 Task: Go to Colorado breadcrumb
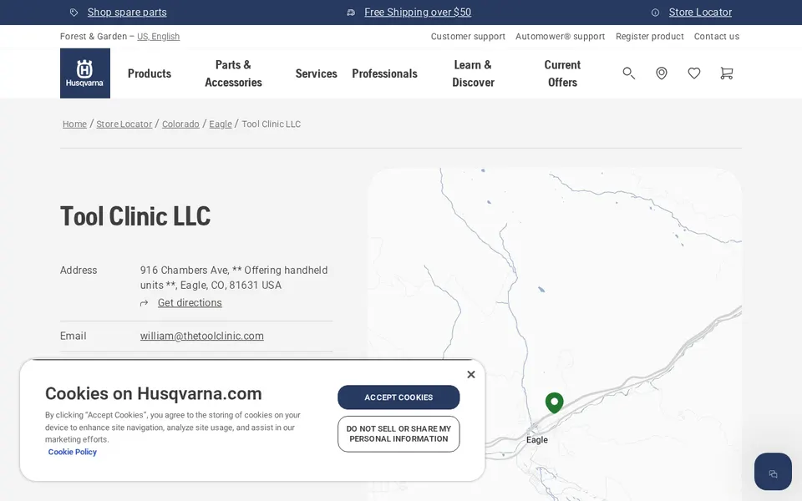tap(180, 124)
